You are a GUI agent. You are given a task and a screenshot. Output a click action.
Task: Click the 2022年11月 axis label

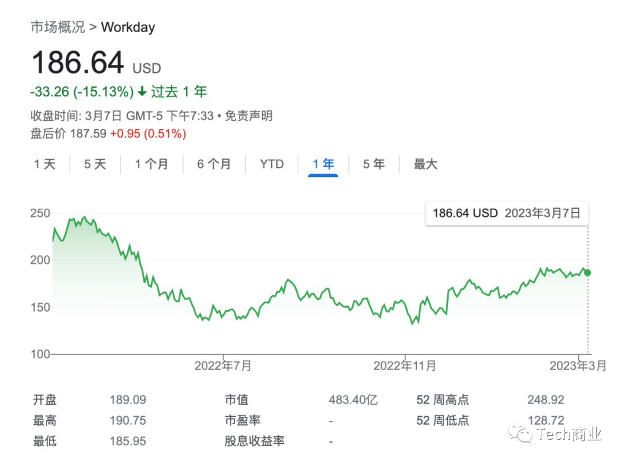tap(405, 366)
